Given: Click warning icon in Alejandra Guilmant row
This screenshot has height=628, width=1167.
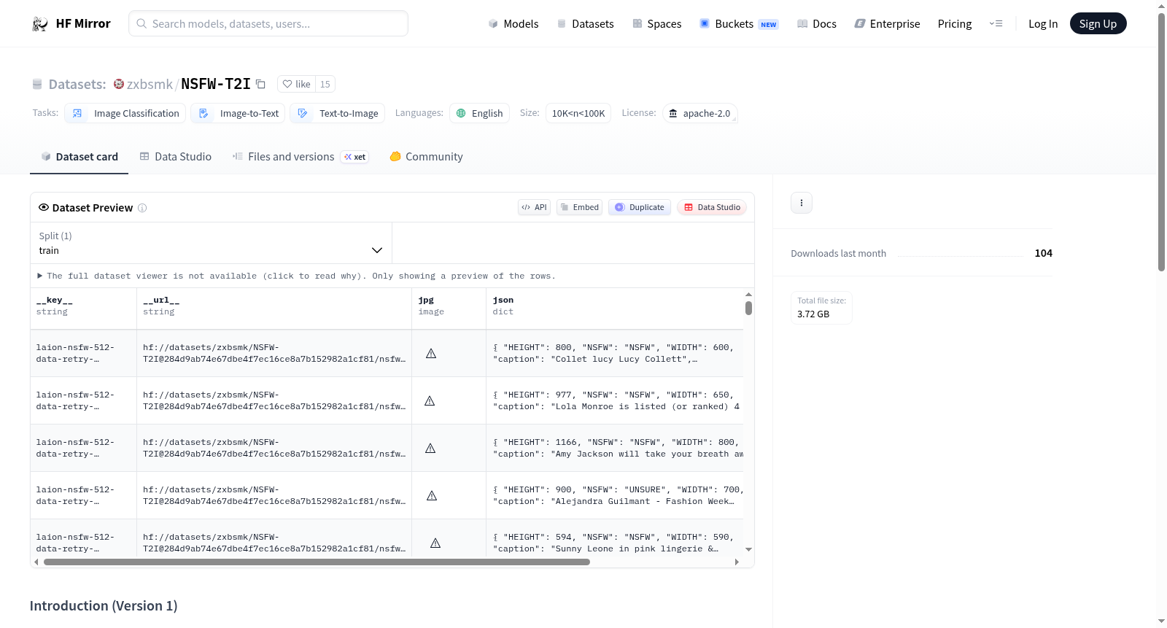Looking at the screenshot, I should [432, 496].
